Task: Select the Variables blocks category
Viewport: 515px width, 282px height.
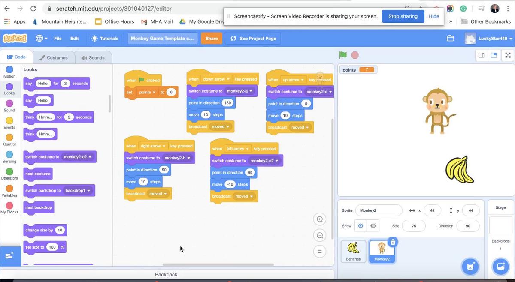Action: (x=9, y=191)
